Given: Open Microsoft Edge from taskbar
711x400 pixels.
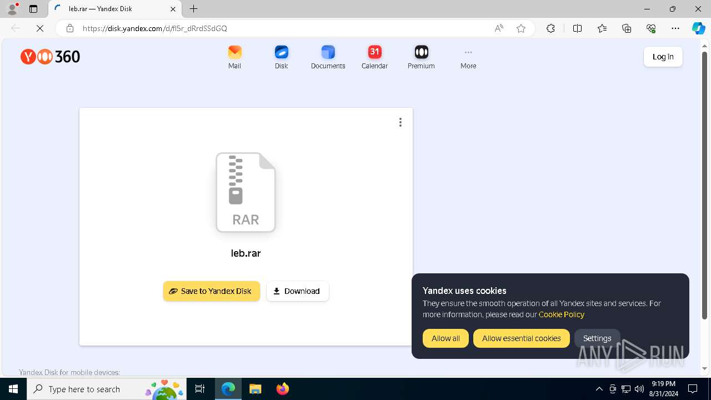Looking at the screenshot, I should click(x=228, y=389).
